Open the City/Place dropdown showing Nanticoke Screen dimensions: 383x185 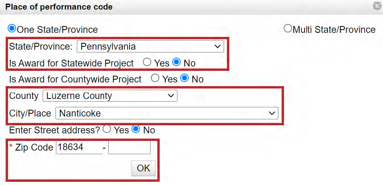[x=167, y=113]
